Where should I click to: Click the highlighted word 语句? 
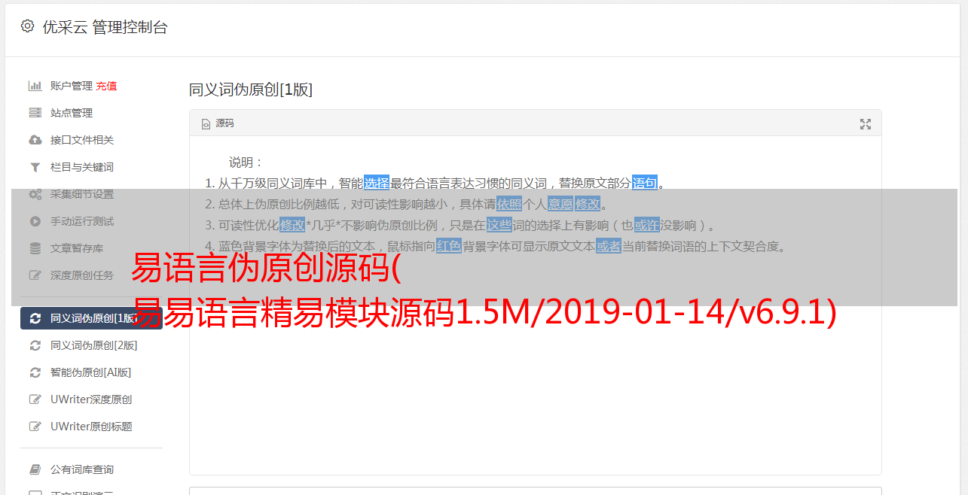[x=645, y=183]
